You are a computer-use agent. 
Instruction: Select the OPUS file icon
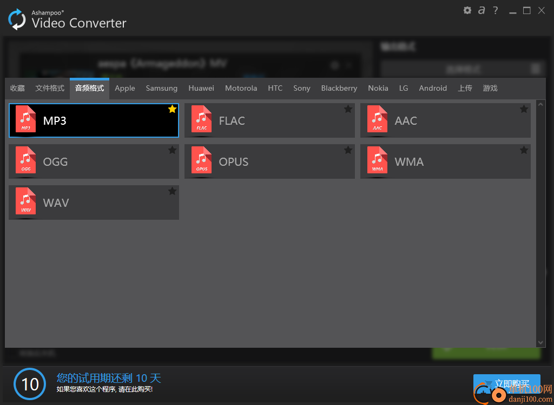click(201, 160)
